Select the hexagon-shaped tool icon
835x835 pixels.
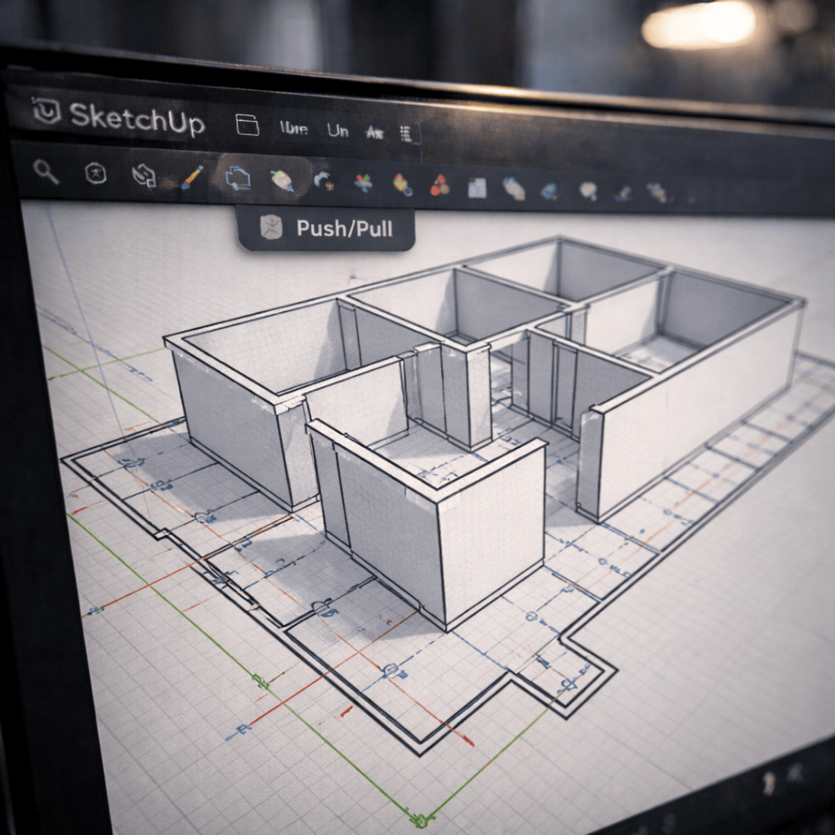tap(95, 174)
